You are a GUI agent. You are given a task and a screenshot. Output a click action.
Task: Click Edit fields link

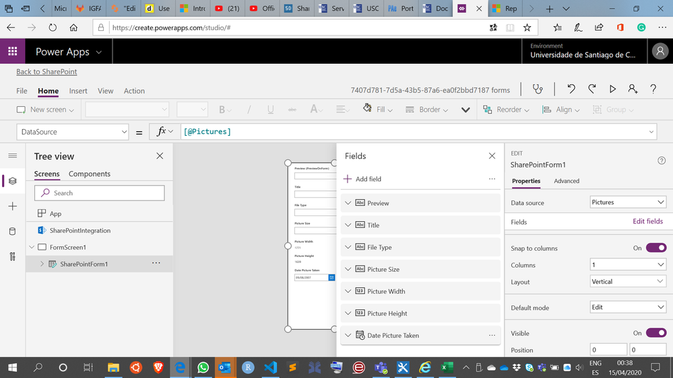click(x=647, y=221)
